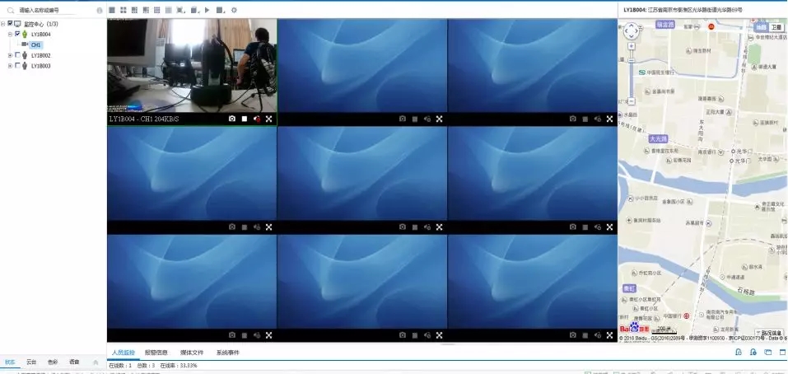Expand the LY1B002 tree node
The height and width of the screenshot is (374, 788).
pyautogui.click(x=10, y=55)
